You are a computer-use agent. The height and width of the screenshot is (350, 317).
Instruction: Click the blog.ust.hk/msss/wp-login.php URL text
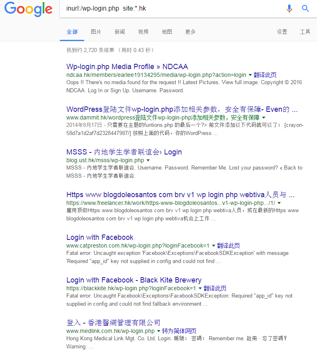coord(105,160)
